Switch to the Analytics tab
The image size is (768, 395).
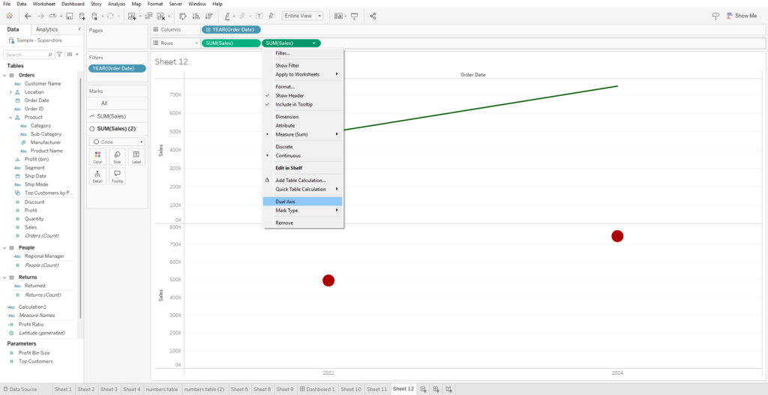coord(46,29)
